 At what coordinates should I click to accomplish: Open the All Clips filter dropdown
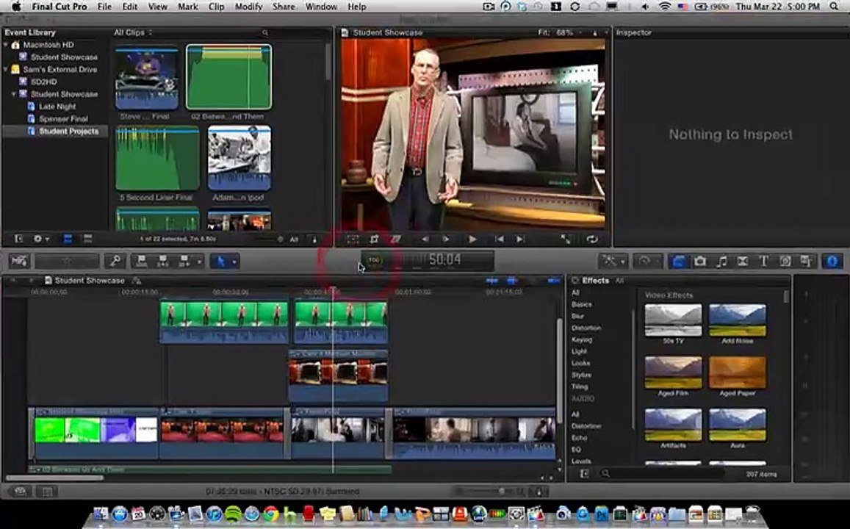coord(133,32)
